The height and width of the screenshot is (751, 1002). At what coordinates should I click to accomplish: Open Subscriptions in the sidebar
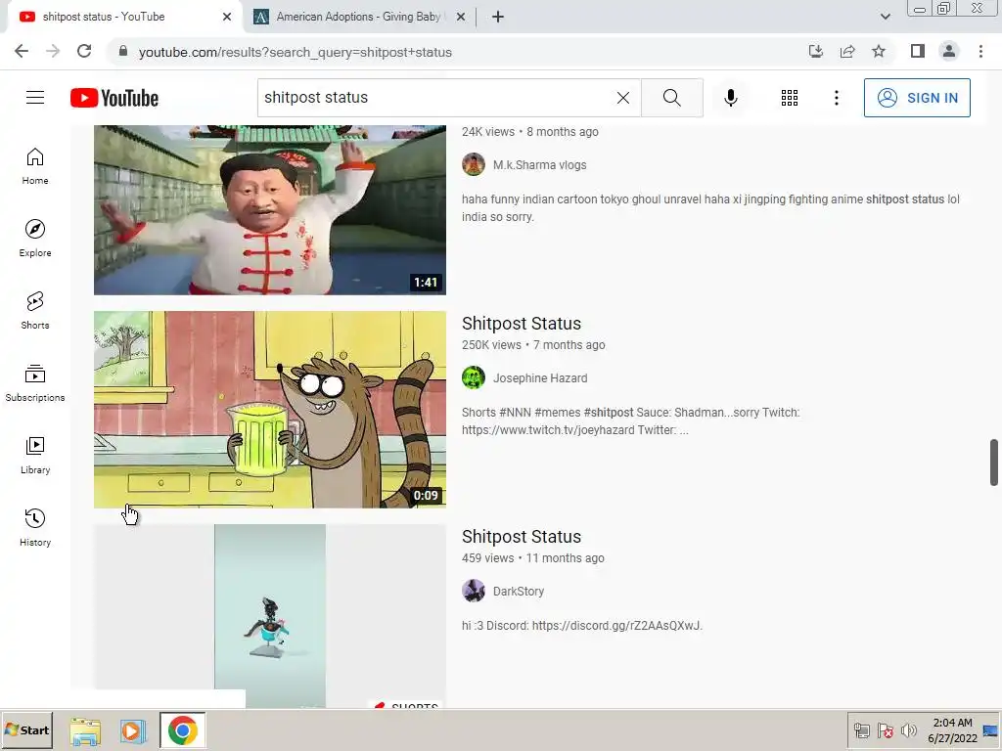click(35, 383)
